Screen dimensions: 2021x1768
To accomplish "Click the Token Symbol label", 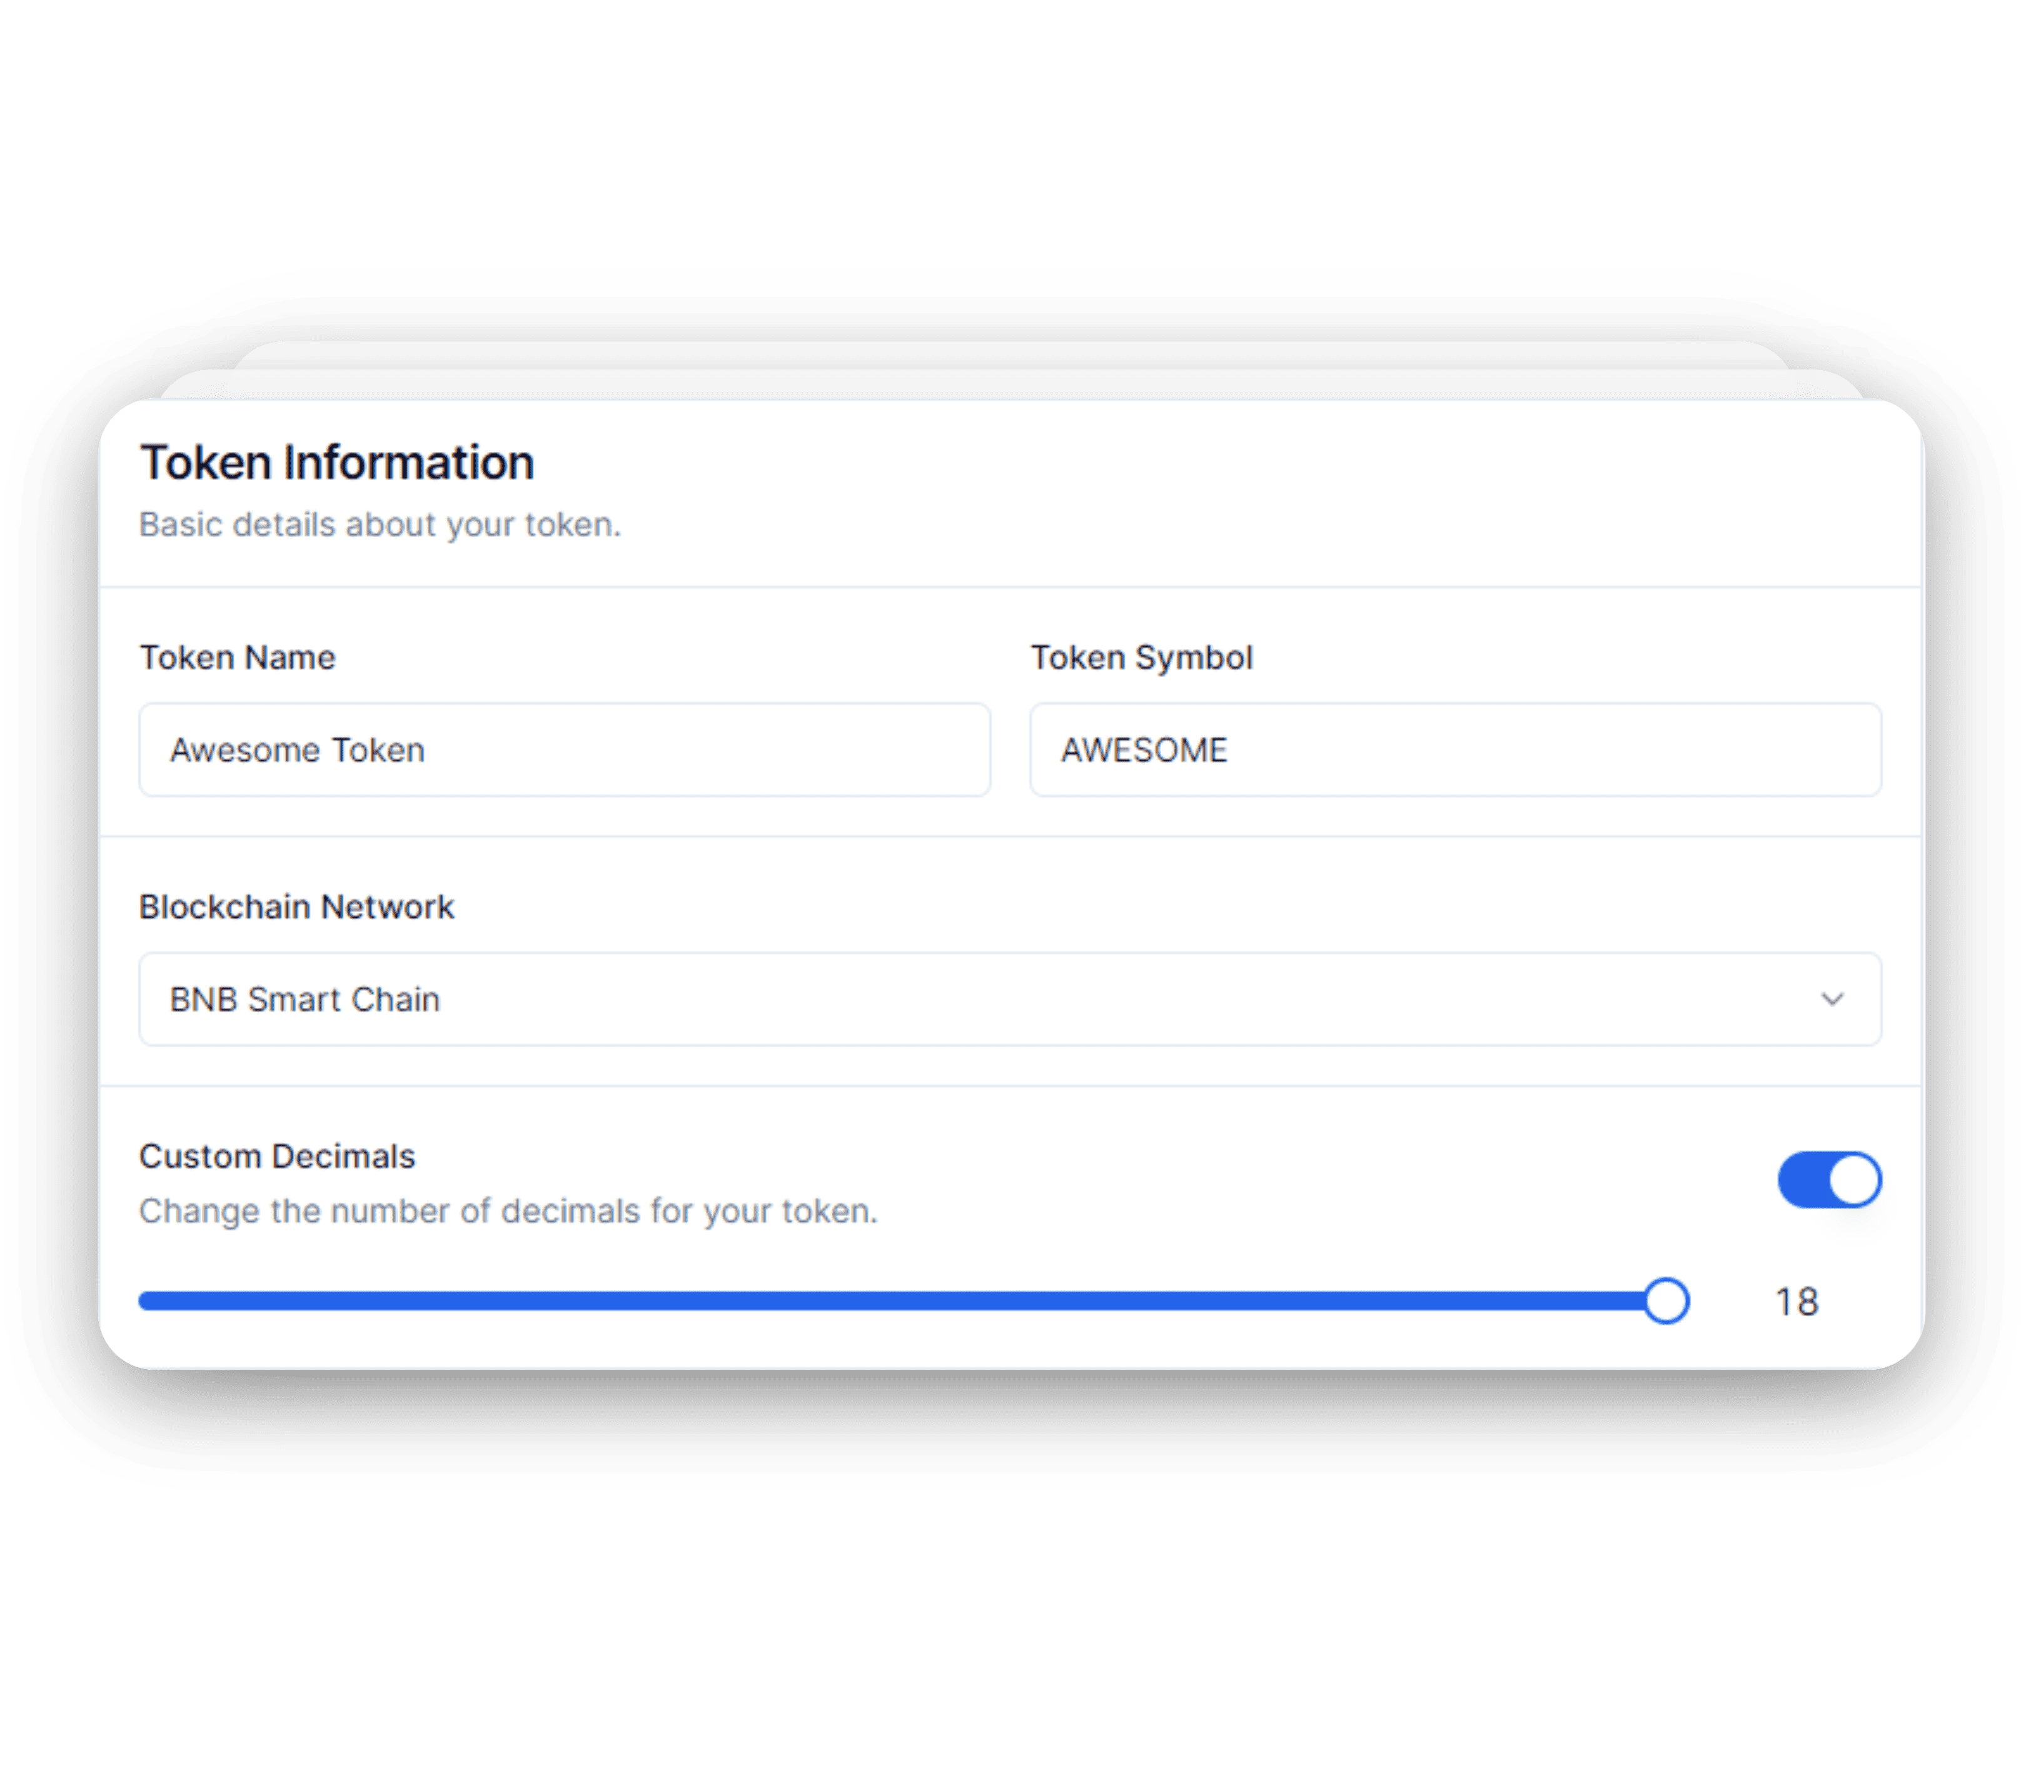I will click(1141, 658).
